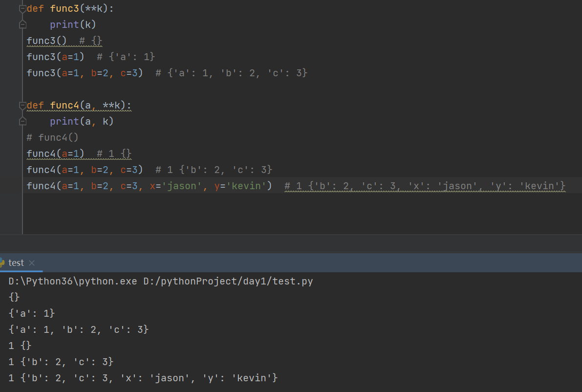Place cursor on line def func3(**k):

(70, 8)
